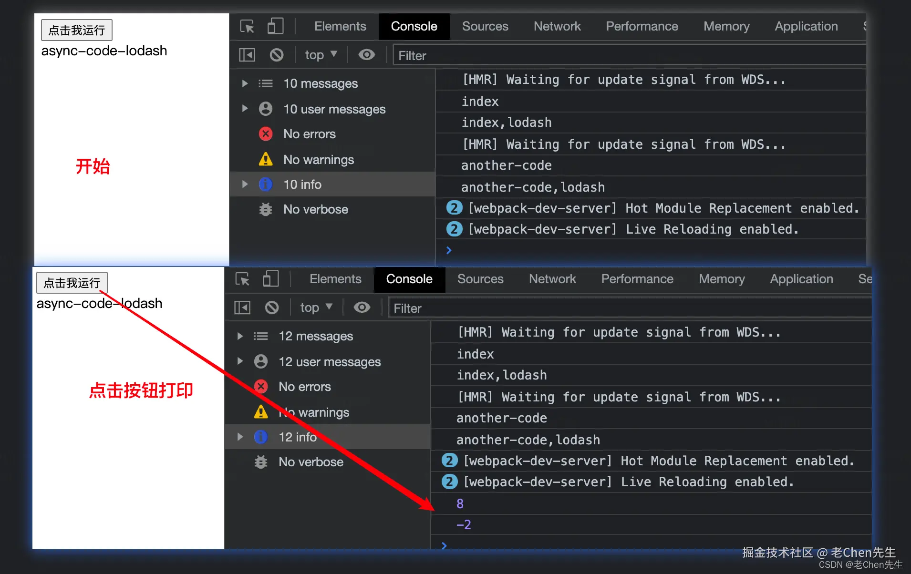Expand the 12 info group
The width and height of the screenshot is (911, 574).
point(240,437)
